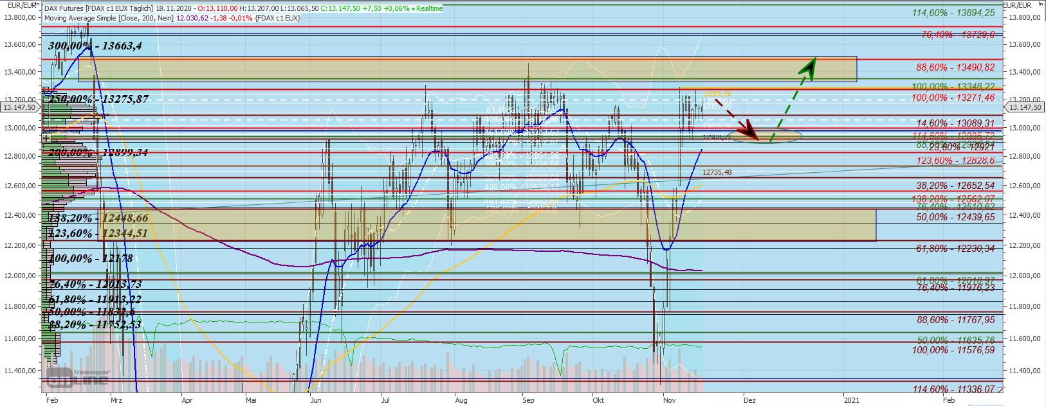Select the 100,00% - 12178 Fibonacci label

91,258
